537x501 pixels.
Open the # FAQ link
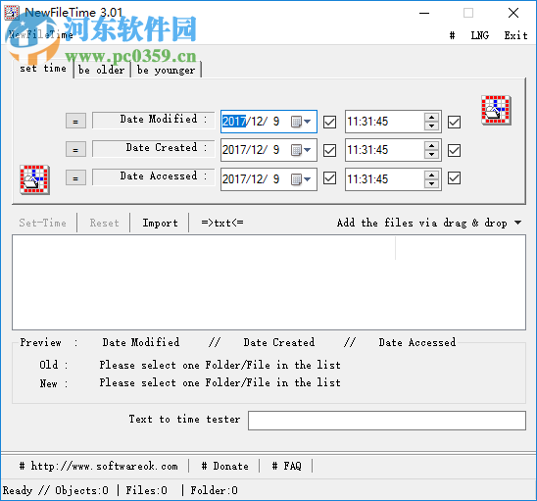tap(287, 466)
